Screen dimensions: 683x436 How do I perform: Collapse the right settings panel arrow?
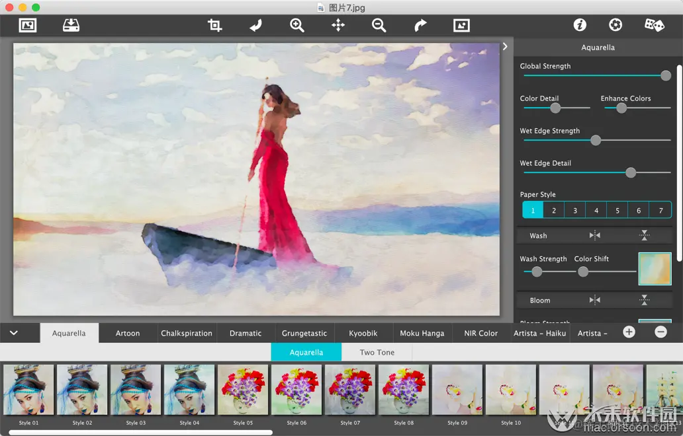[505, 46]
